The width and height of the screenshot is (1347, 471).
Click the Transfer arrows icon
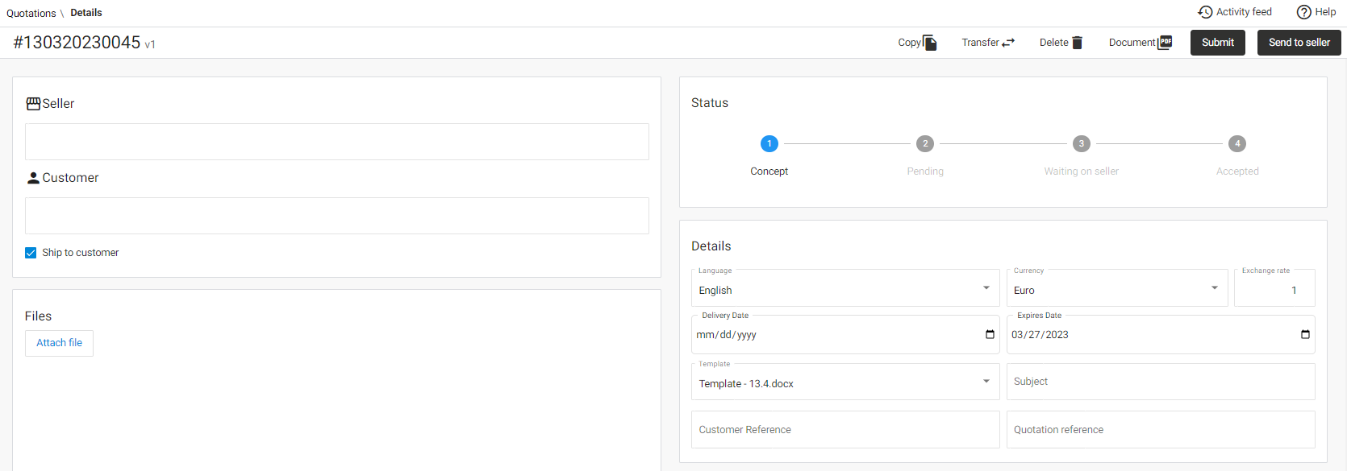pos(1008,43)
